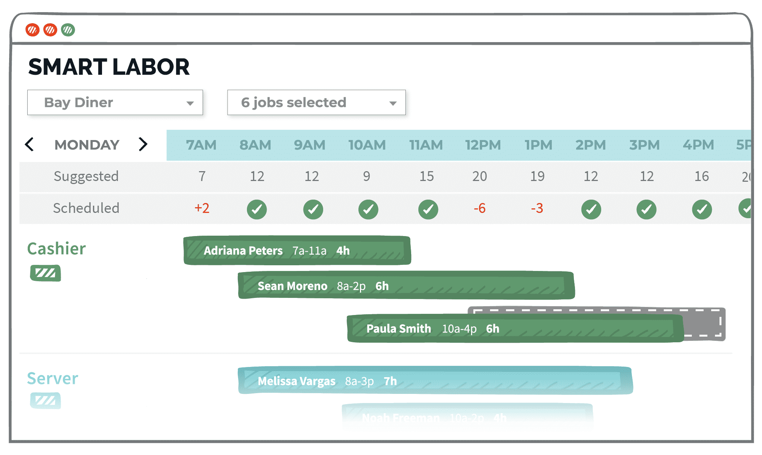Click suggested value 20 under 12PM
The width and height of the screenshot is (762, 455).
click(x=479, y=176)
